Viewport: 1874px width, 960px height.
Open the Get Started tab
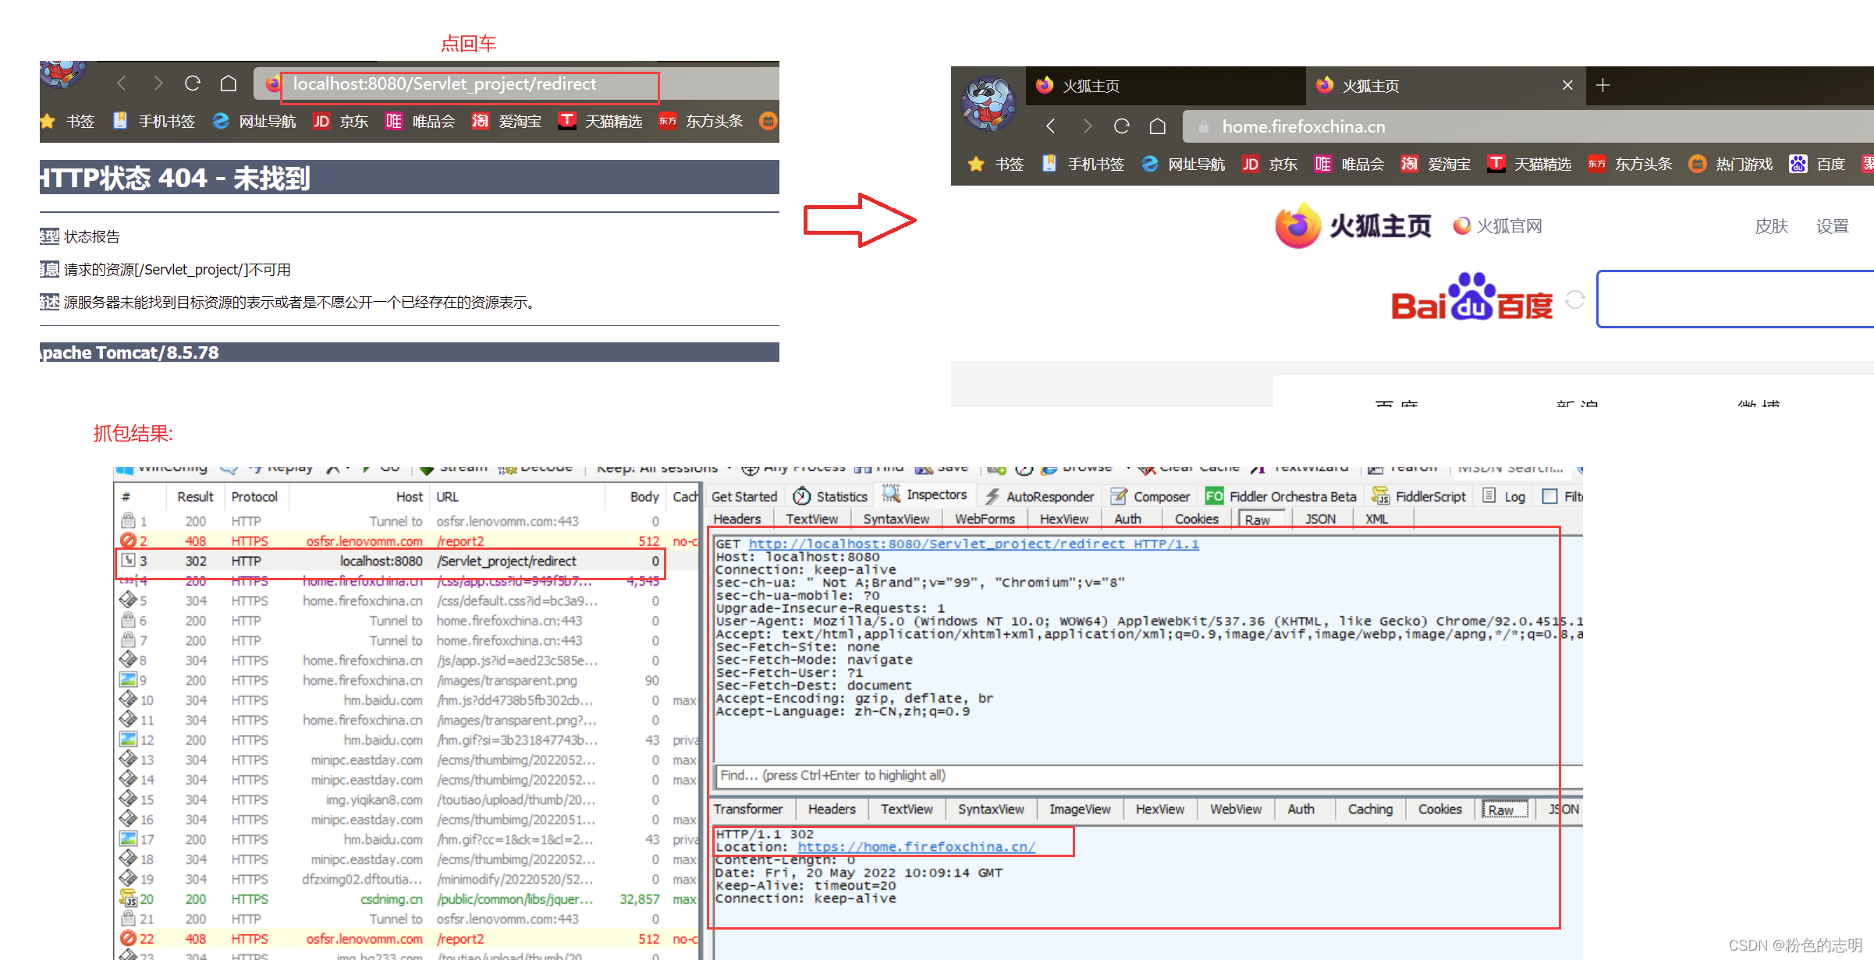744,496
